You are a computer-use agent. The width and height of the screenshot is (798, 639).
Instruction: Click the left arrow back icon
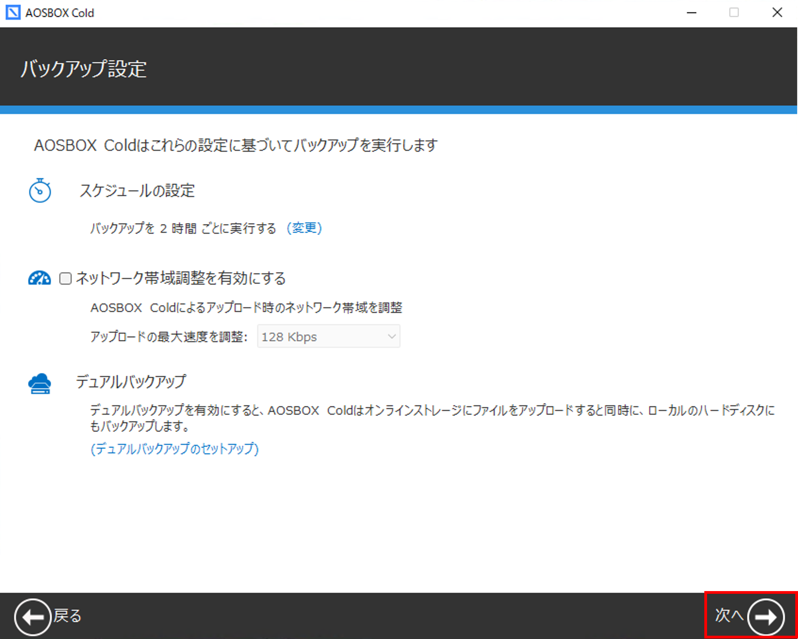tap(32, 617)
